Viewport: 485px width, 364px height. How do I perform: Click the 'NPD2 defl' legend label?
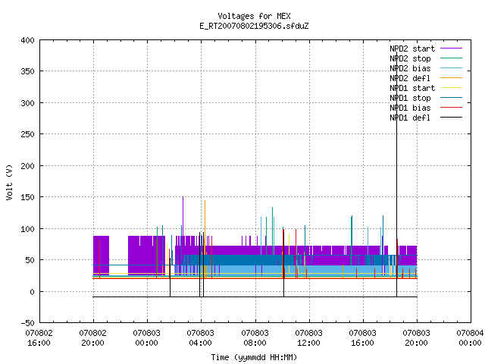(x=410, y=78)
